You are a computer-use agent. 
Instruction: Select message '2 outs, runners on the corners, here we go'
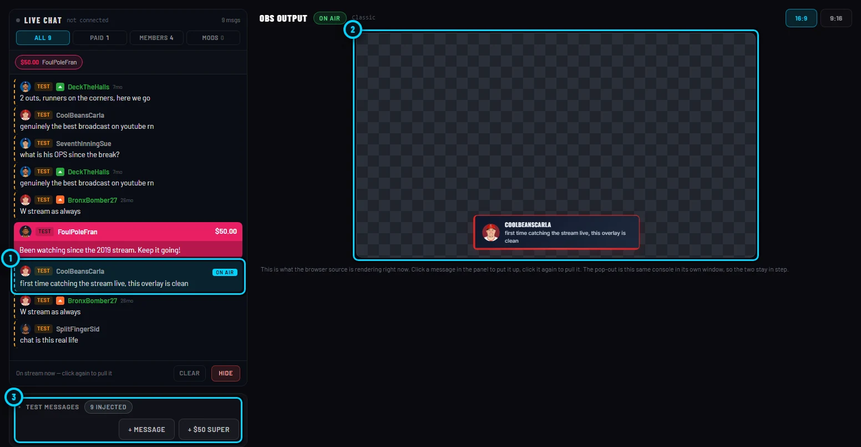coord(85,98)
